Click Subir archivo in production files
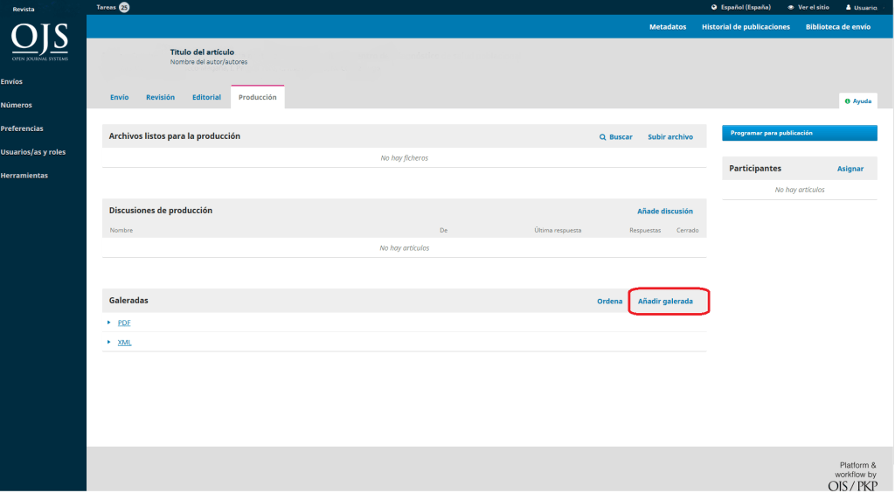 (x=670, y=137)
